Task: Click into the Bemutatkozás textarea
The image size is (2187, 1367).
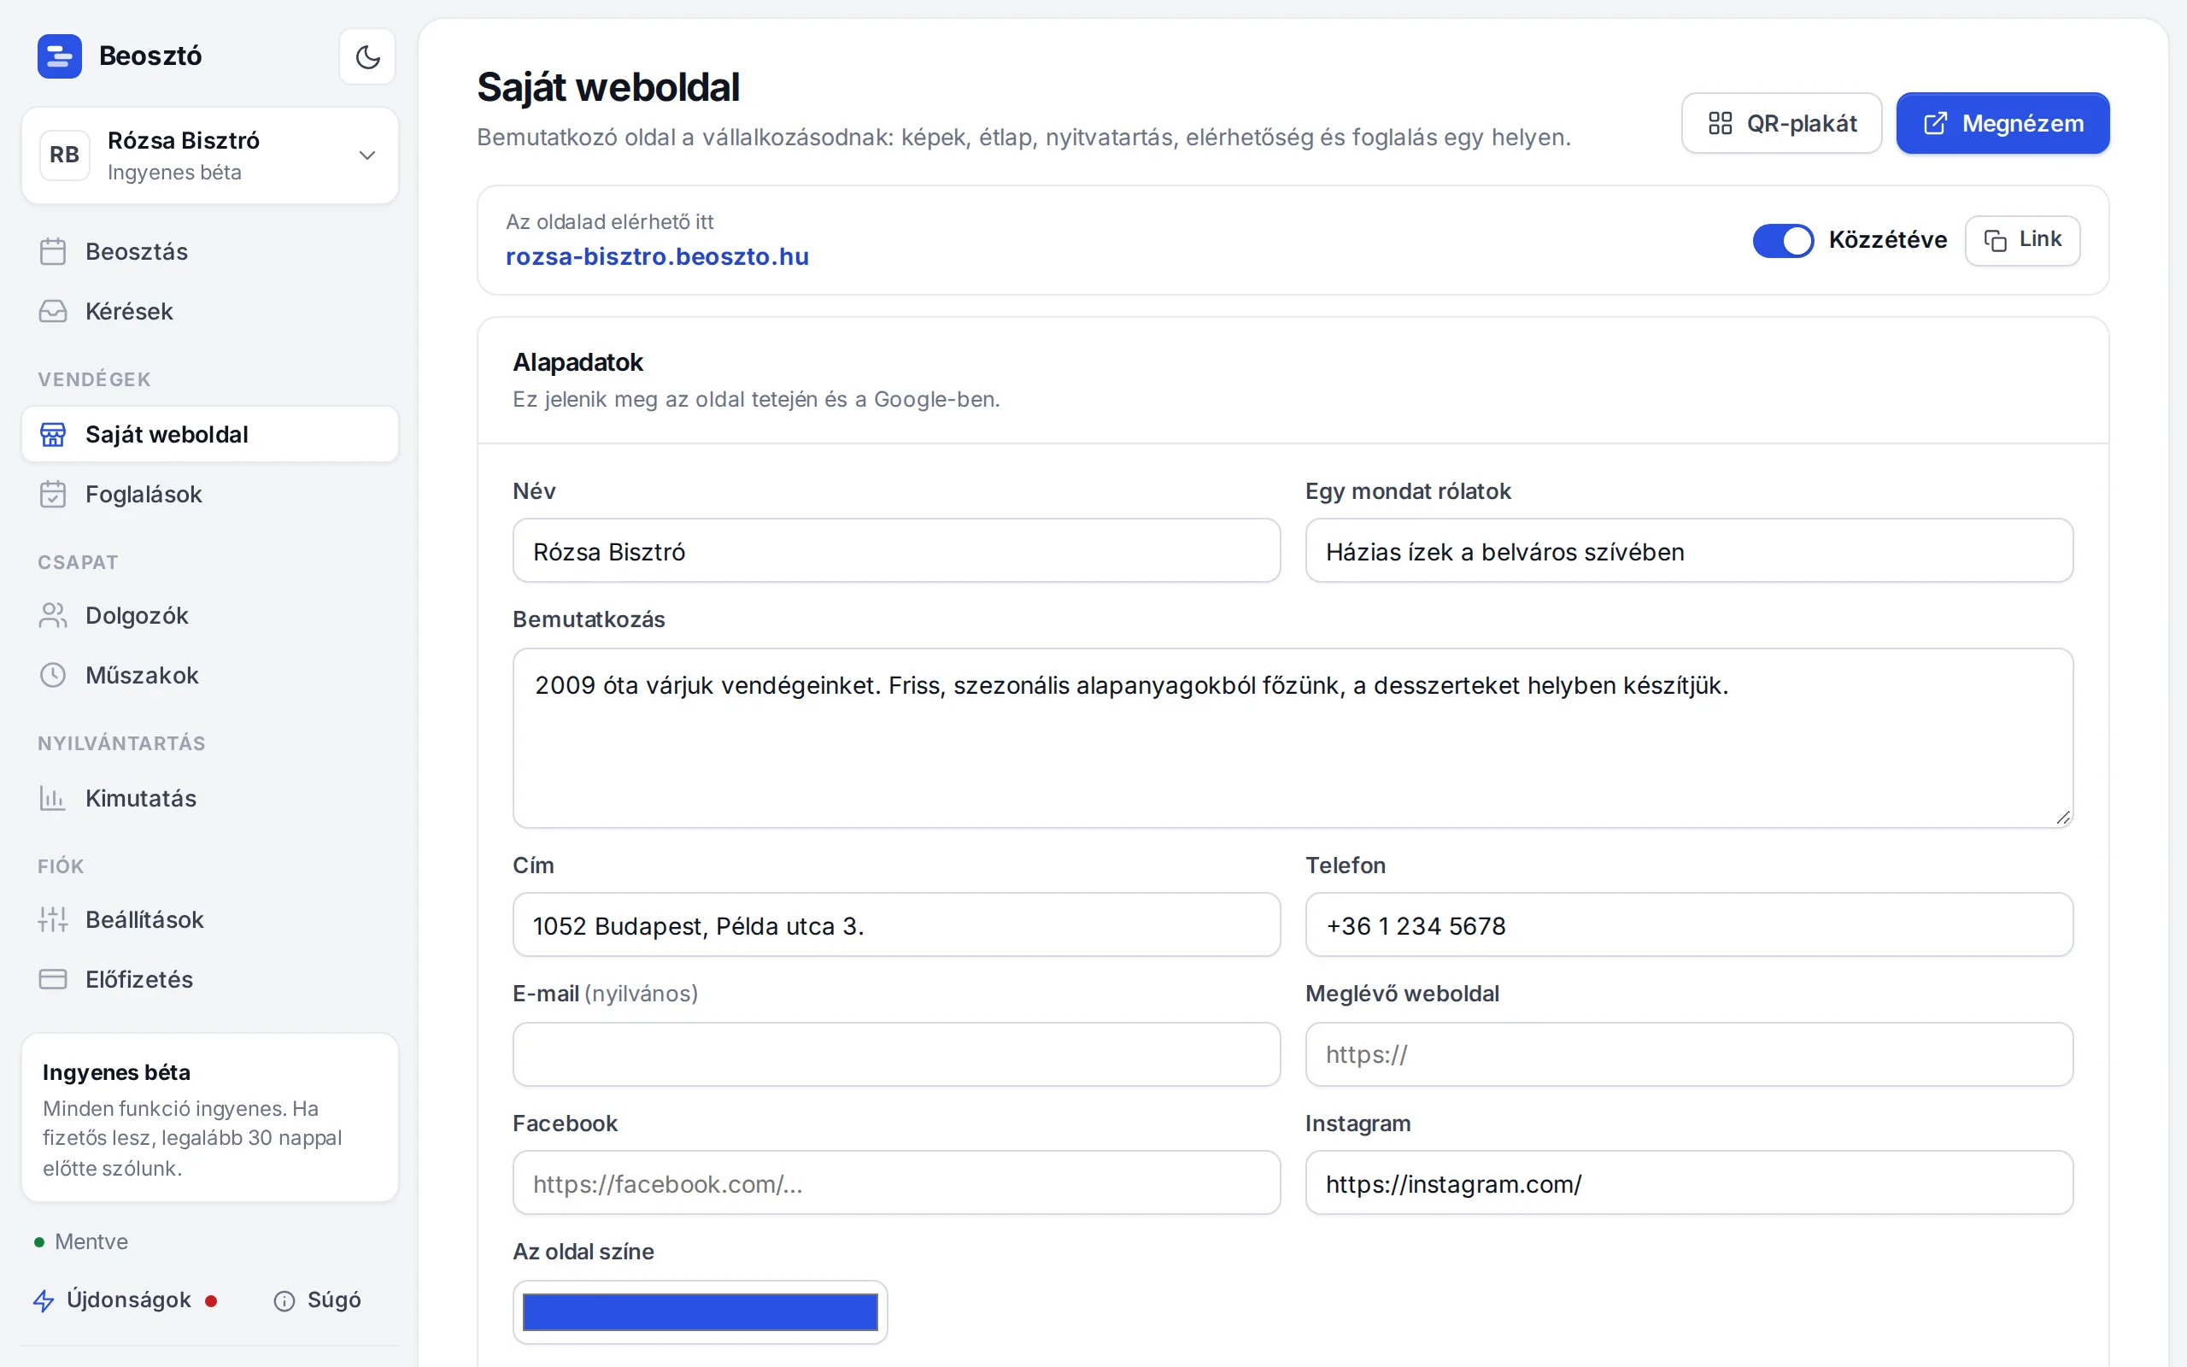Action: (x=1293, y=737)
